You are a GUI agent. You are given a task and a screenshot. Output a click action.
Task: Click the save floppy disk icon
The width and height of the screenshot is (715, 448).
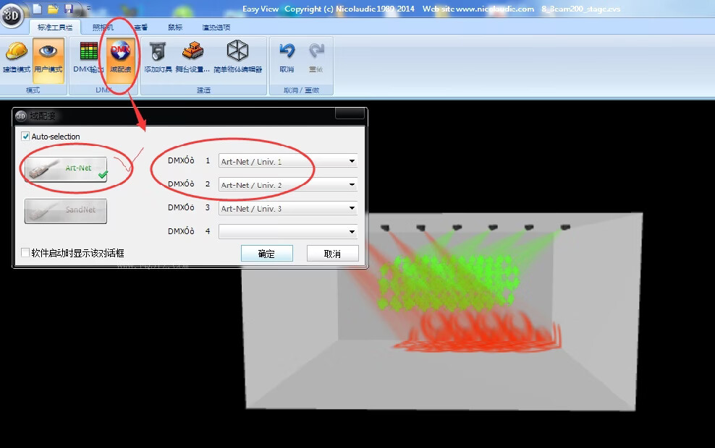point(69,9)
